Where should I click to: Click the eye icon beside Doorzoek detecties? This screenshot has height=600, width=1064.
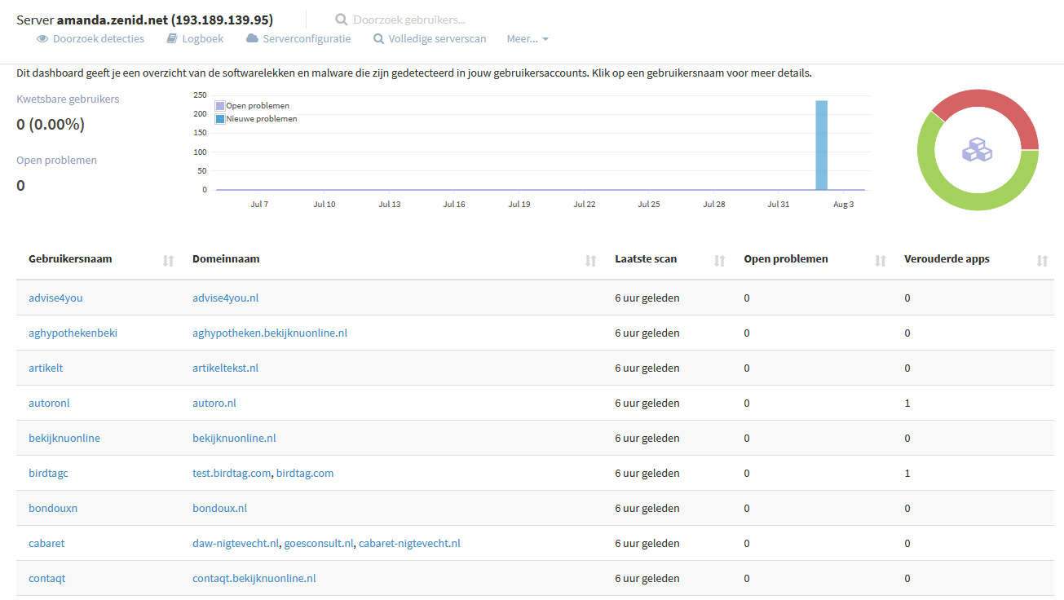click(42, 38)
